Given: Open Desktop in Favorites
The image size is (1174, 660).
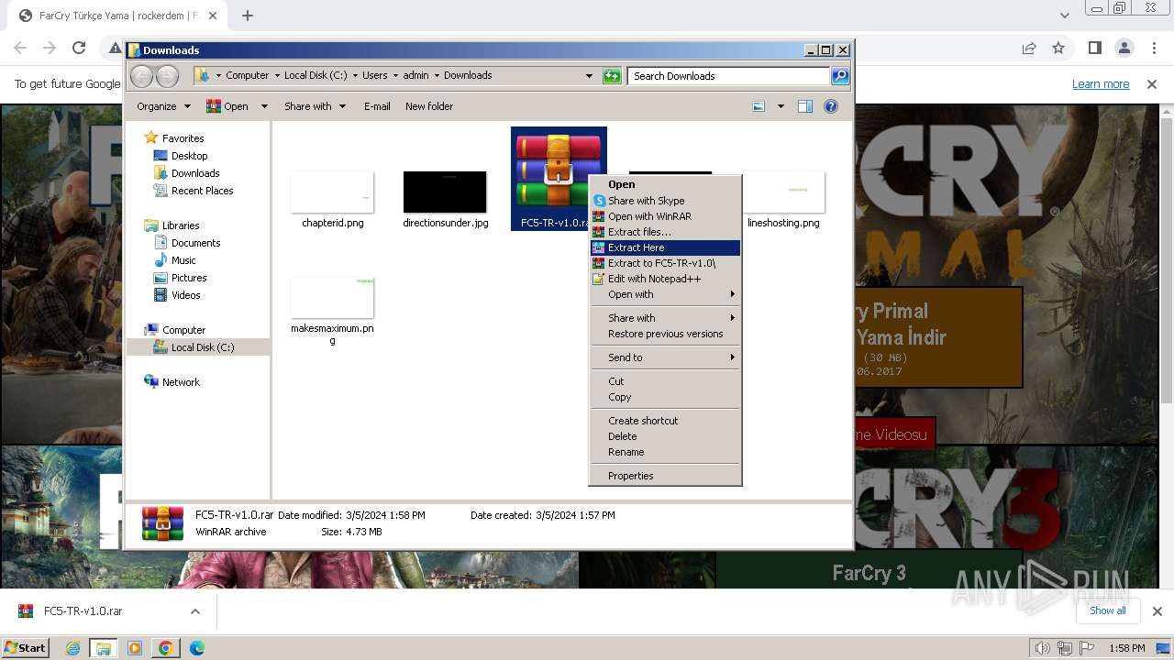Looking at the screenshot, I should coord(189,156).
